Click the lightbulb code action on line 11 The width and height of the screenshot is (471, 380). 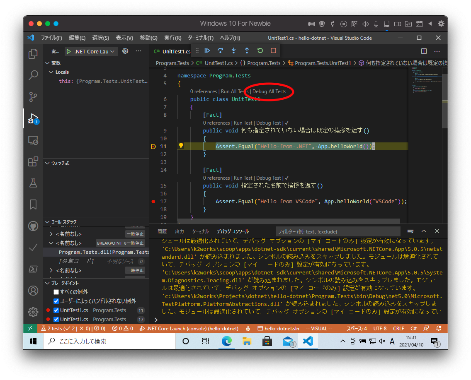point(181,146)
